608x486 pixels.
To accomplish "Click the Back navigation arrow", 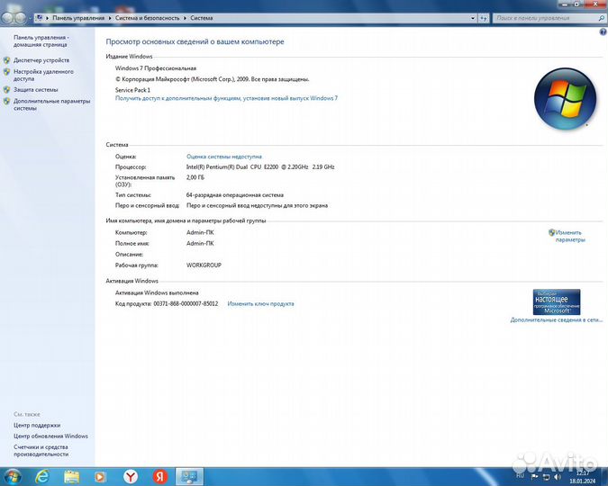I will pos(7,18).
